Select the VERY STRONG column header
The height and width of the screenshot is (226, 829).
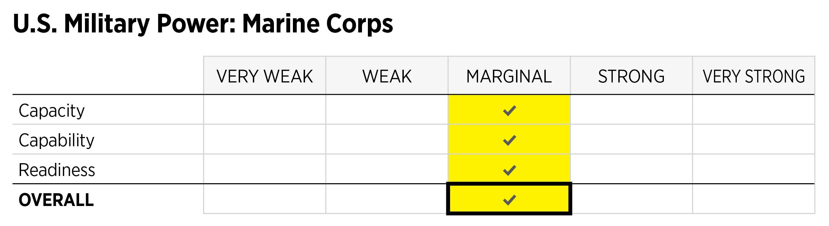pos(754,76)
